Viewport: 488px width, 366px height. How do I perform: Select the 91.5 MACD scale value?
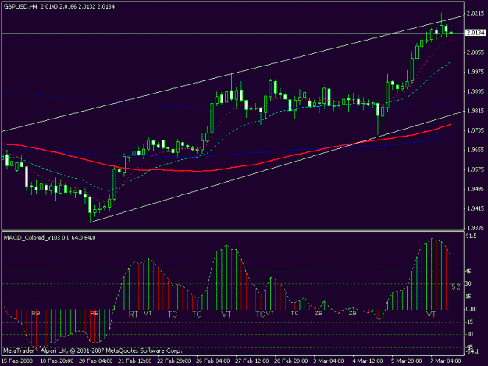[x=471, y=236]
